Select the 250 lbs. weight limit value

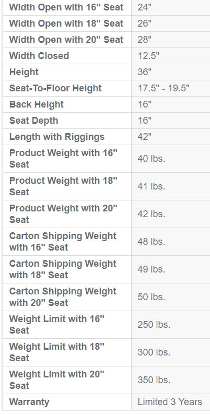coord(154,325)
